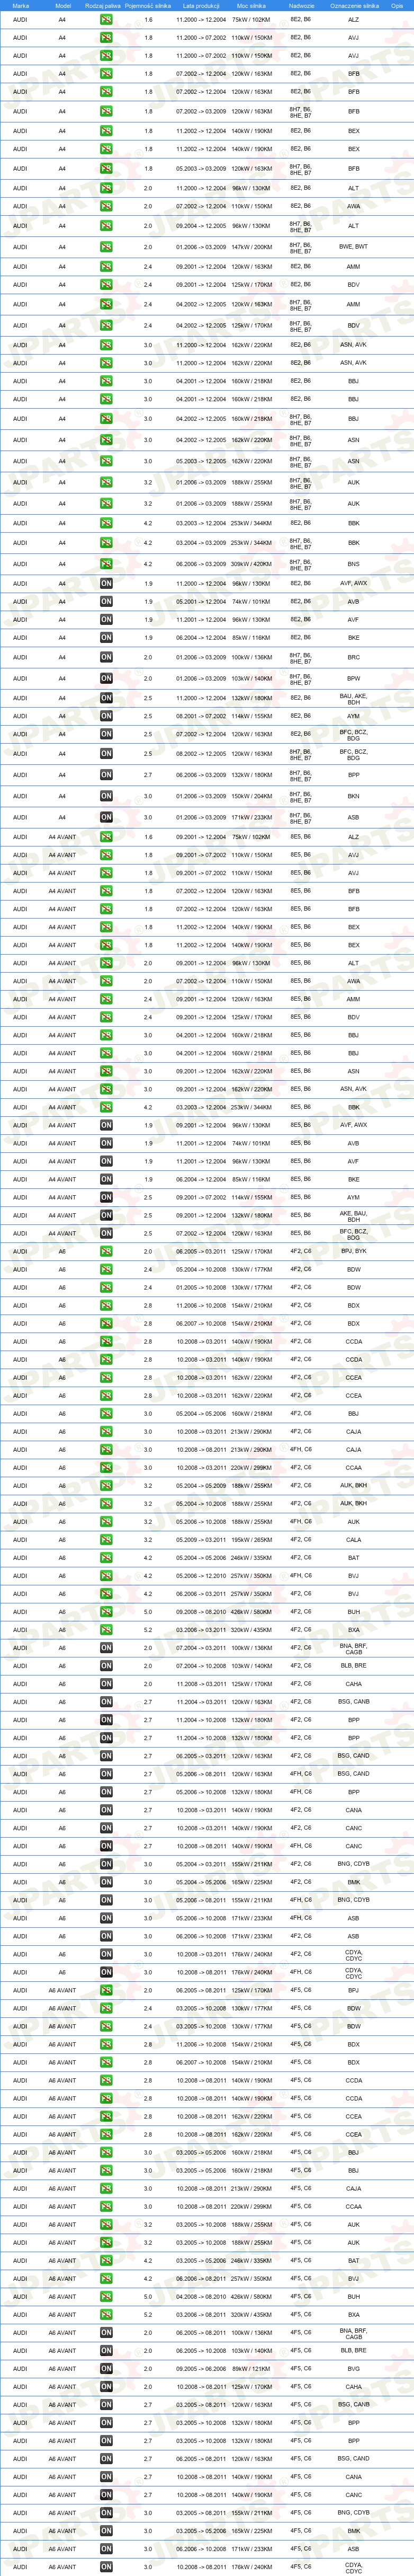Click diesel icon in BAU, AKE, BDH row
The image size is (414, 2576).
click(x=106, y=699)
